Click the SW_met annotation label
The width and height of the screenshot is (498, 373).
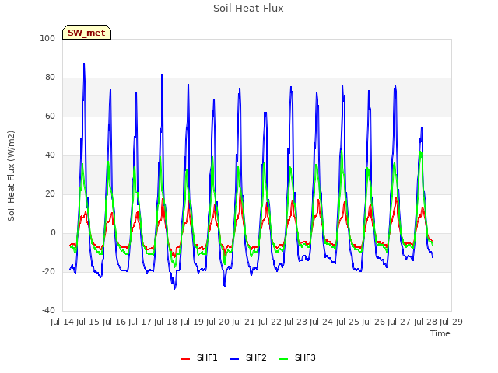86,33
